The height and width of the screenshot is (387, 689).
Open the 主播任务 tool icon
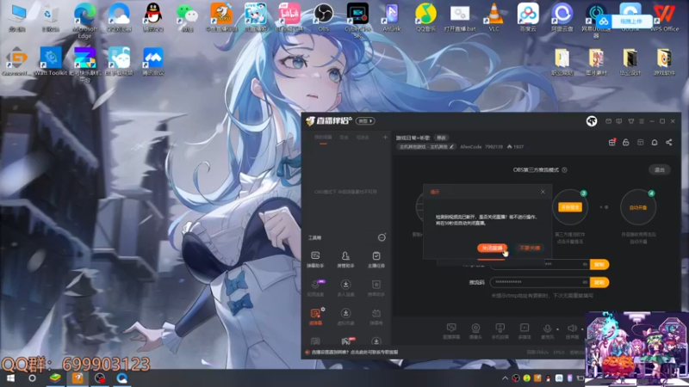376,260
